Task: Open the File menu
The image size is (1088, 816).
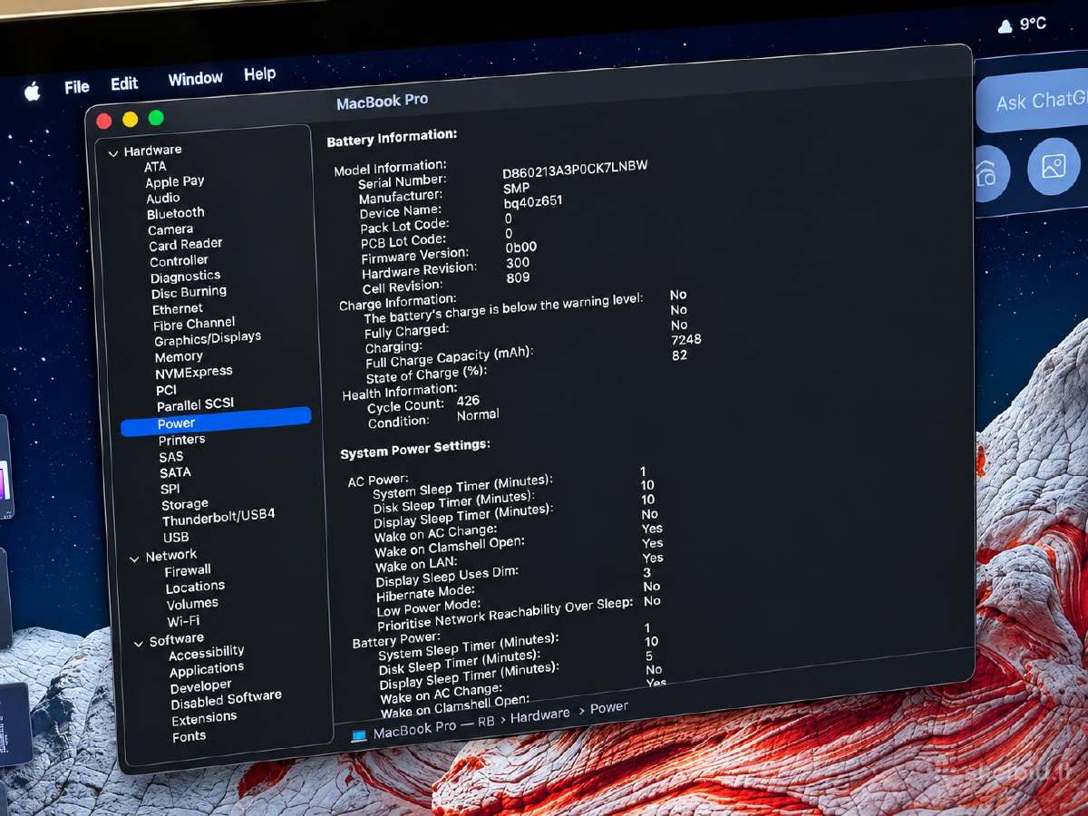Action: click(77, 87)
